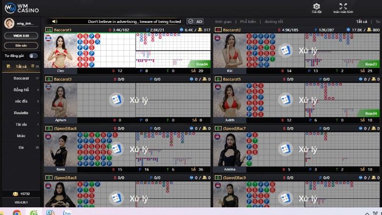Image resolution: width=382 pixels, height=215 pixels.
Task: Open Chrome from the taskbar
Action: 16,212
